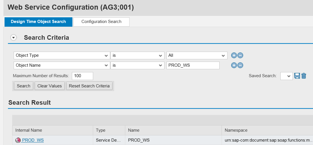Image resolution: width=313 pixels, height=145 pixels.
Task: Open the Saved Search dropdown
Action: 287,76
